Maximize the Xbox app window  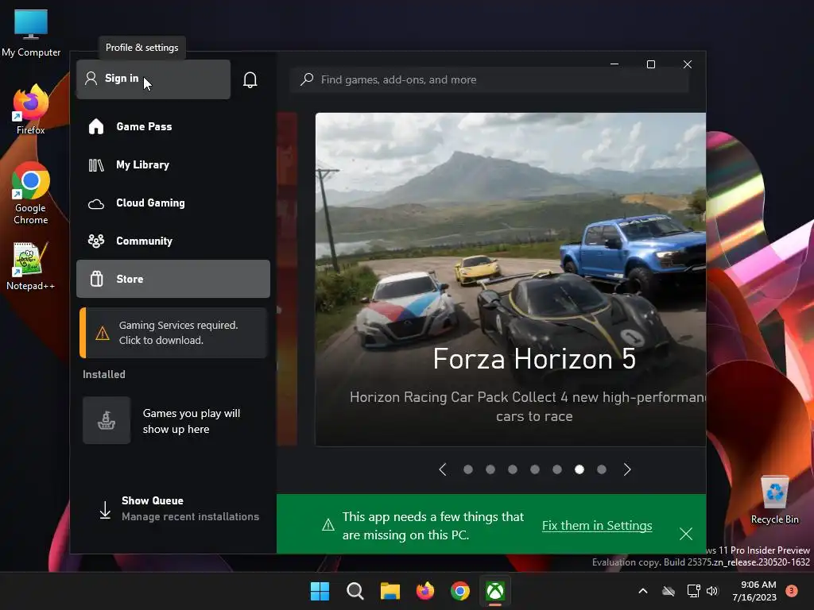pyautogui.click(x=651, y=64)
